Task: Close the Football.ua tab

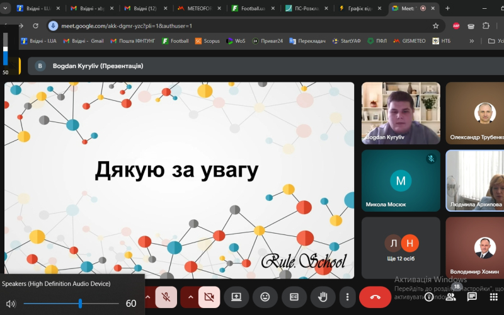Action: click(x=273, y=8)
